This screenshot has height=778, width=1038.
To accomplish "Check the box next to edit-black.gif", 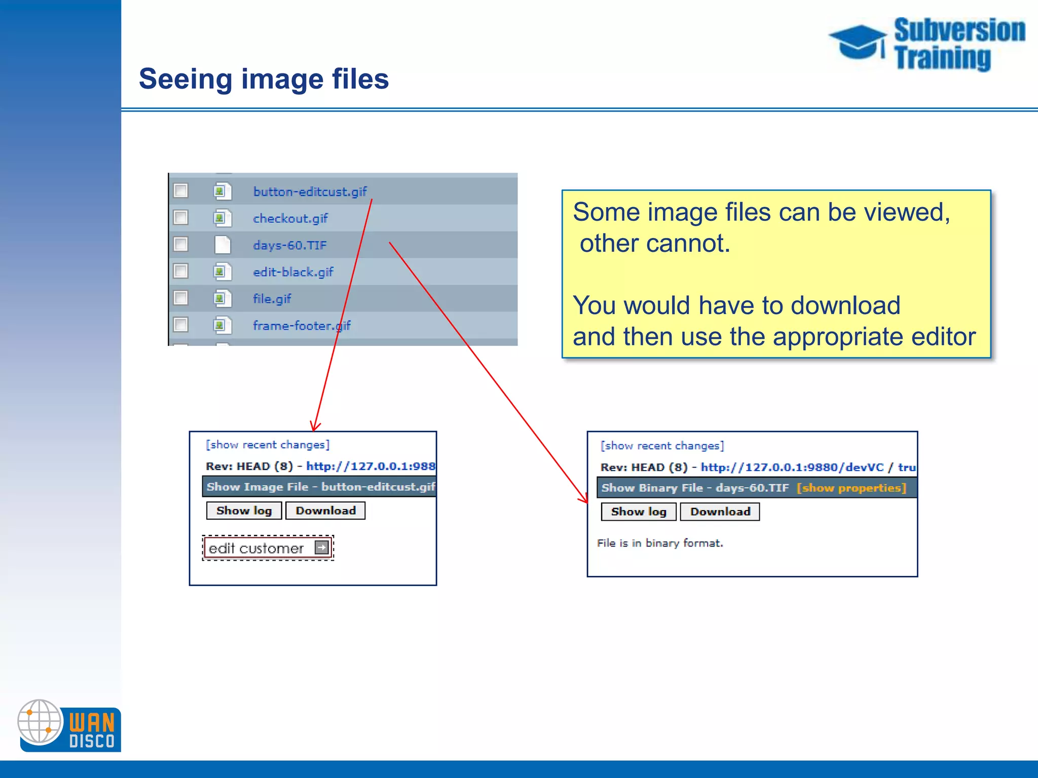I will [180, 271].
